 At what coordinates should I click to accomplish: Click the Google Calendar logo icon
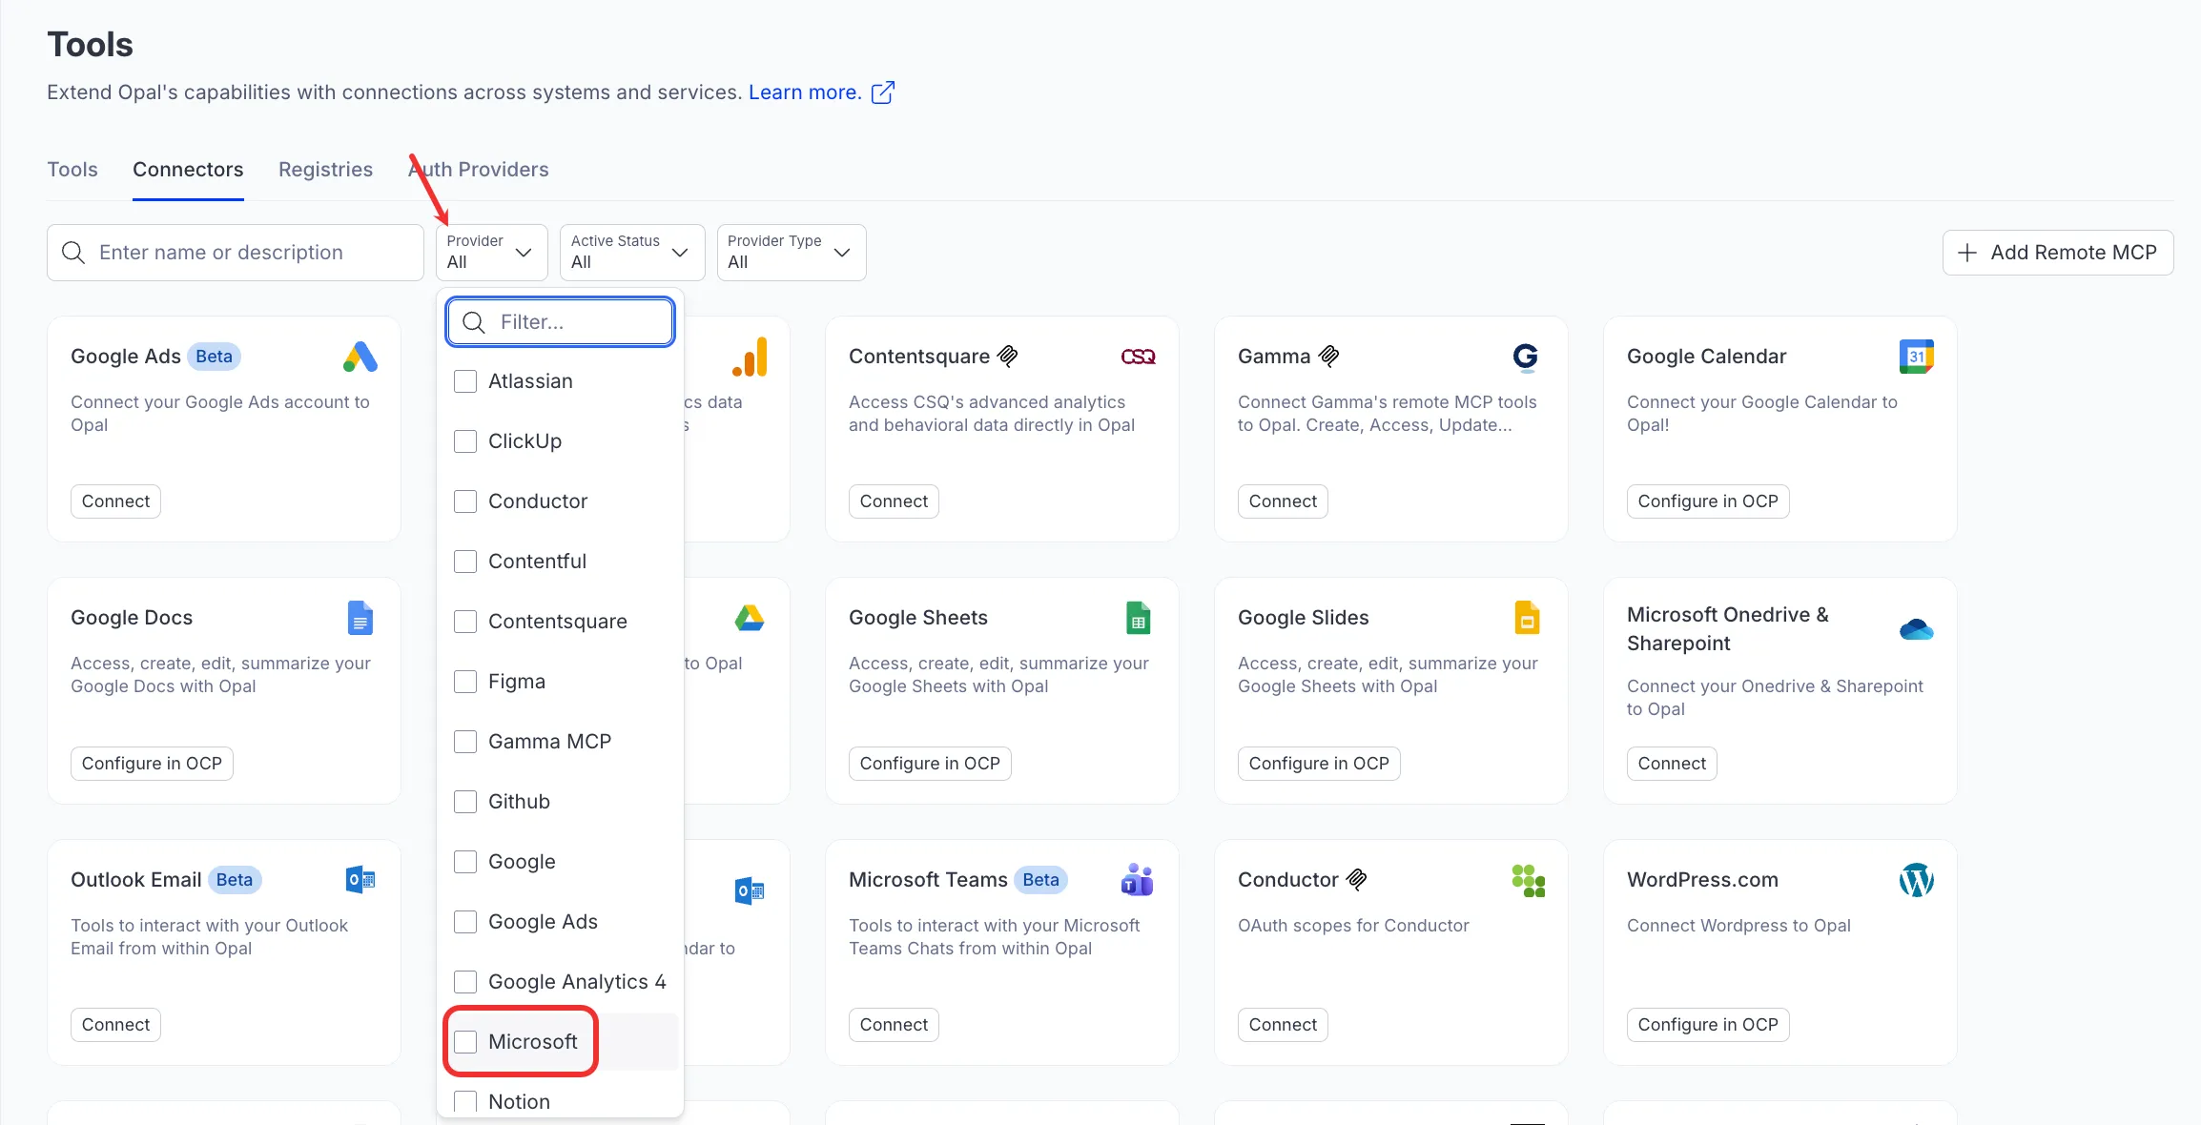coord(1917,357)
